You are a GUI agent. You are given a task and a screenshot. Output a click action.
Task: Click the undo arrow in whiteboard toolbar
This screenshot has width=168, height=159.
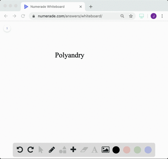tap(20, 150)
